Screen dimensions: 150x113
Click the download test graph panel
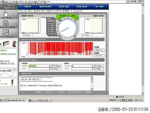tap(30, 26)
